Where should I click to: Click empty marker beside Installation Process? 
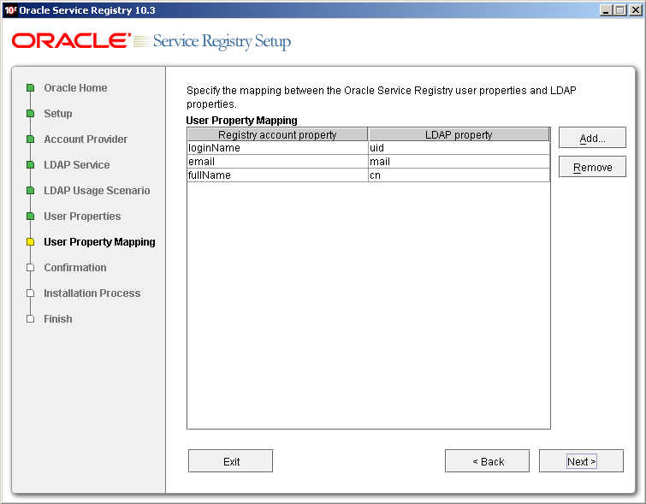tap(30, 293)
